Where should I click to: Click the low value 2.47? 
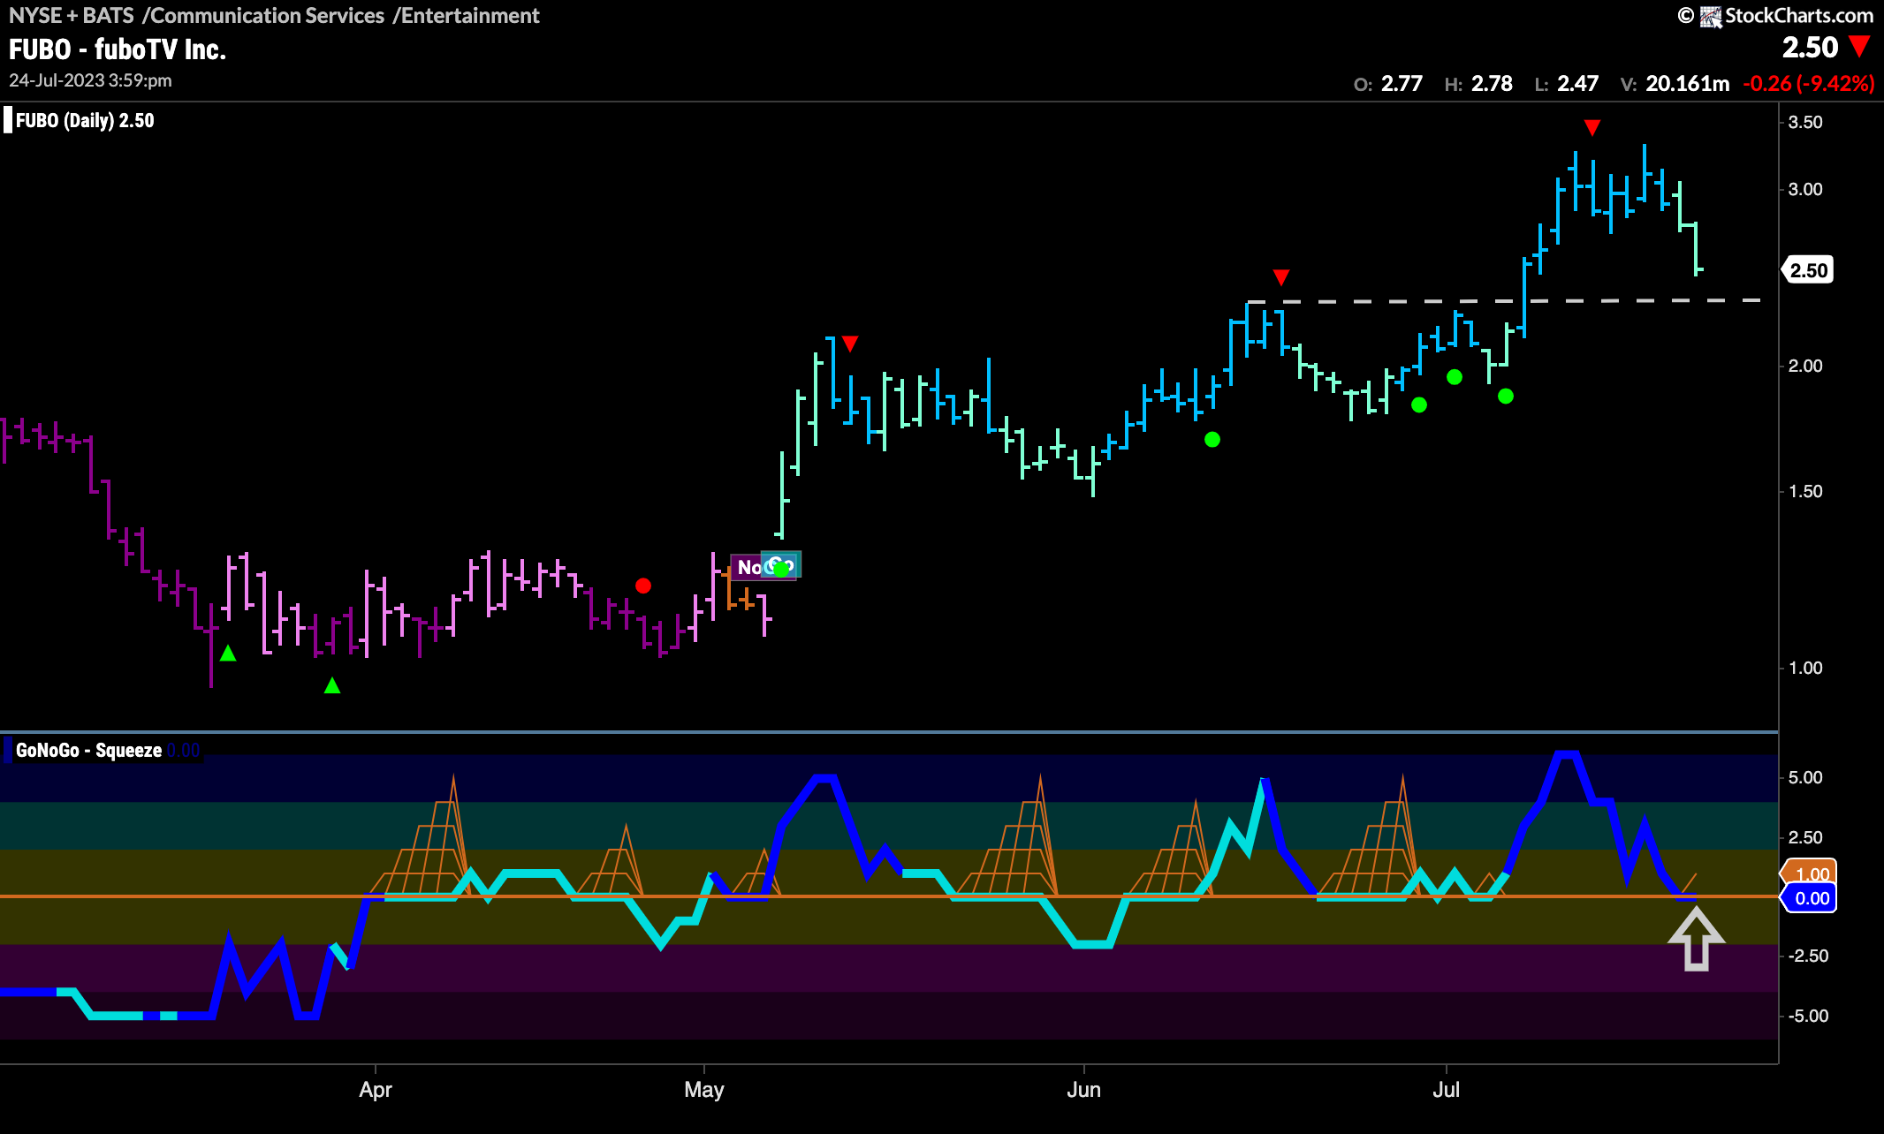1577,84
